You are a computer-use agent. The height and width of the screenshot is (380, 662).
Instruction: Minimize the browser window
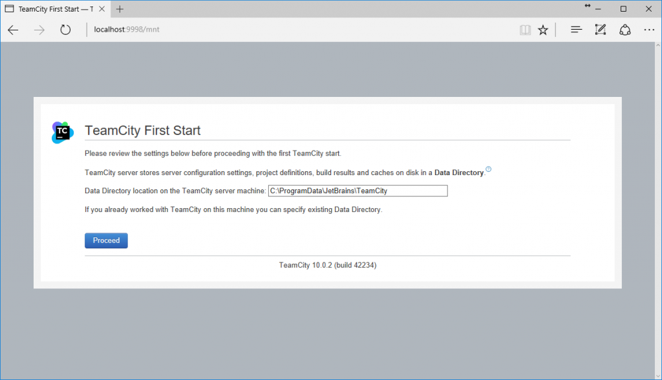(598, 9)
